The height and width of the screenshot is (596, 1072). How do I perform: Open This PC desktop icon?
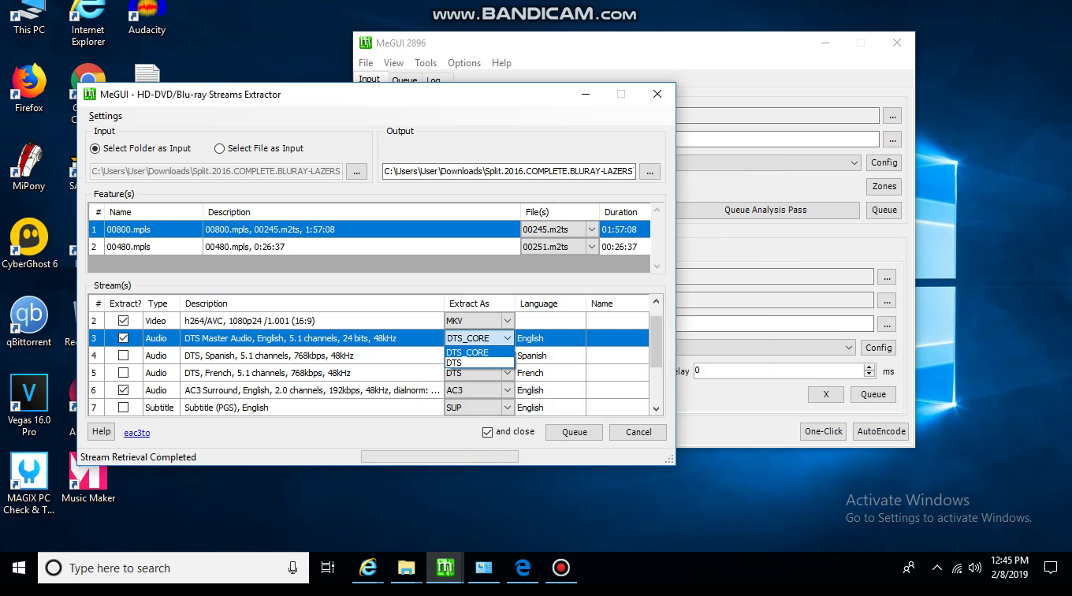click(x=29, y=17)
